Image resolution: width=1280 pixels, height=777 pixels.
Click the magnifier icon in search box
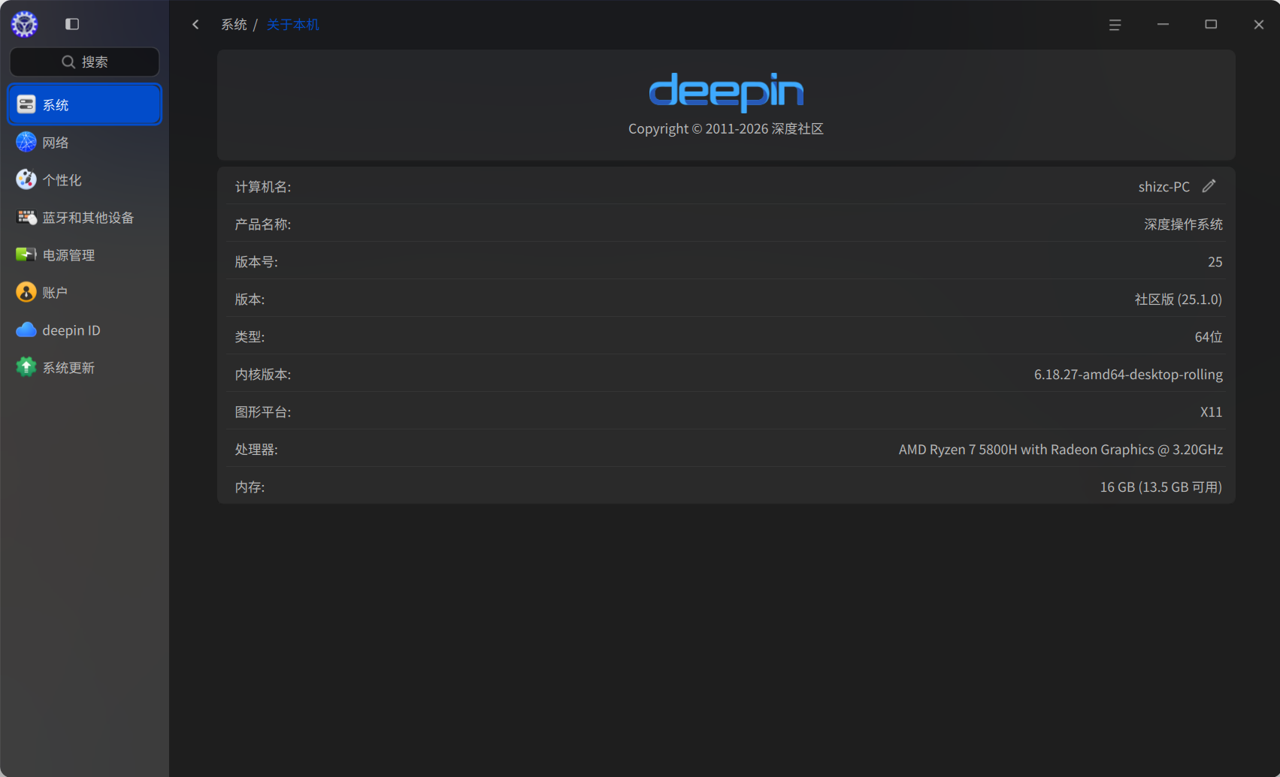68,62
